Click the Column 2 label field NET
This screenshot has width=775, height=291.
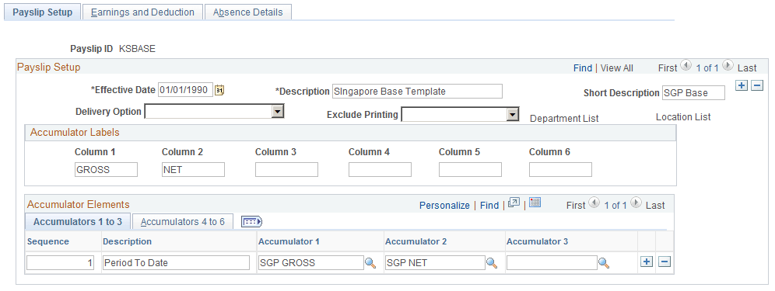193,170
